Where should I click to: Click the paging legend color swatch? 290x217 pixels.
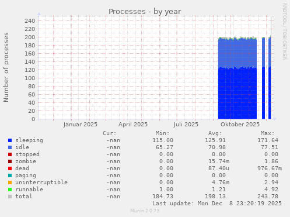point(10,175)
